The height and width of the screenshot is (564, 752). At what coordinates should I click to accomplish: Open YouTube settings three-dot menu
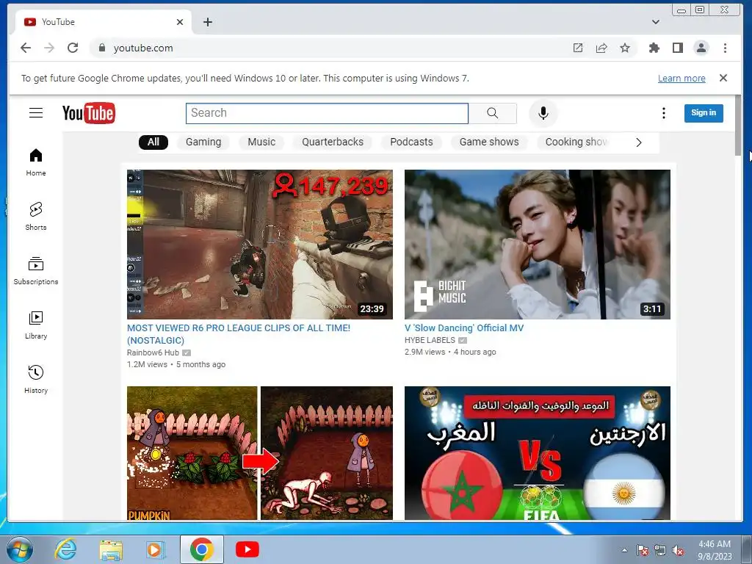pyautogui.click(x=664, y=113)
